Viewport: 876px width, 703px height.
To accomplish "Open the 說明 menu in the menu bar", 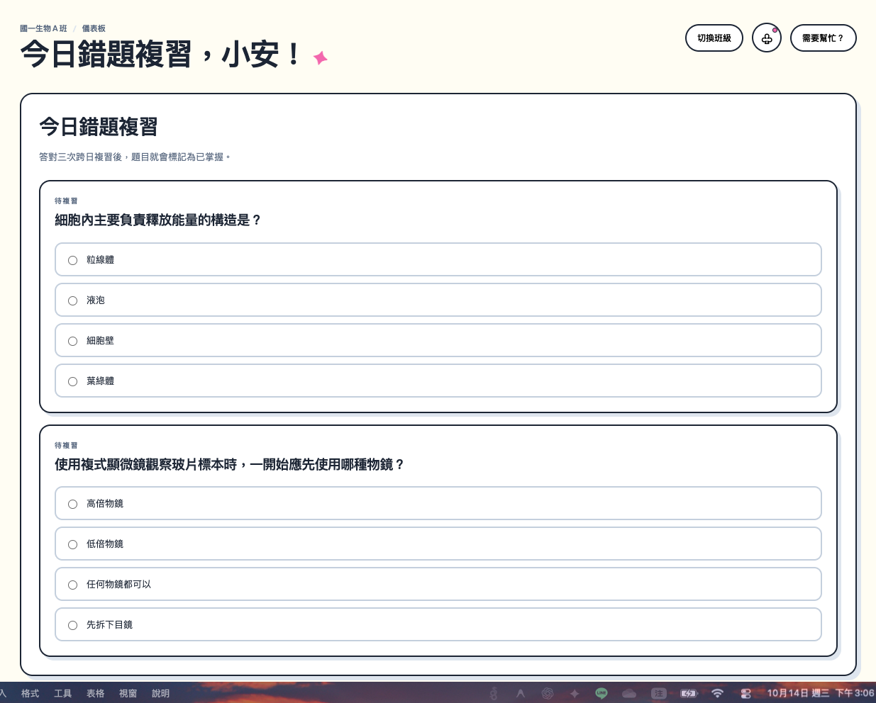I will pos(161,693).
